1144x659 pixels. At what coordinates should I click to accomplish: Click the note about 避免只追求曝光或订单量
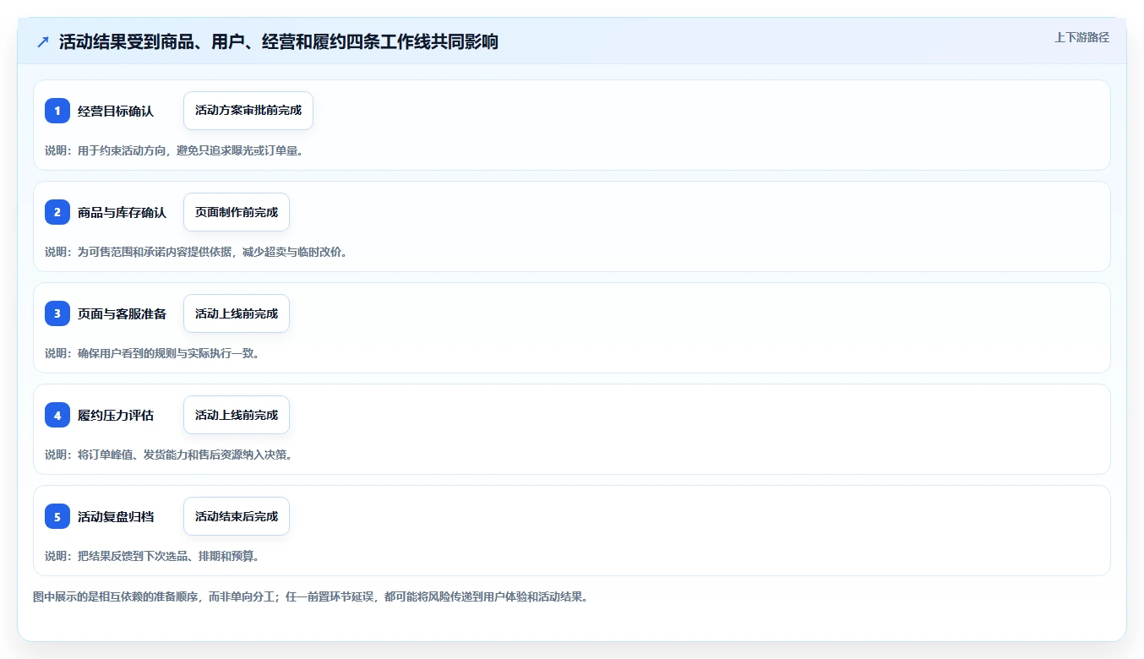pyautogui.click(x=174, y=150)
